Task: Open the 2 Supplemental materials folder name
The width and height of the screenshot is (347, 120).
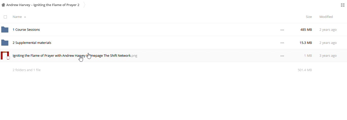Action: pyautogui.click(x=32, y=43)
